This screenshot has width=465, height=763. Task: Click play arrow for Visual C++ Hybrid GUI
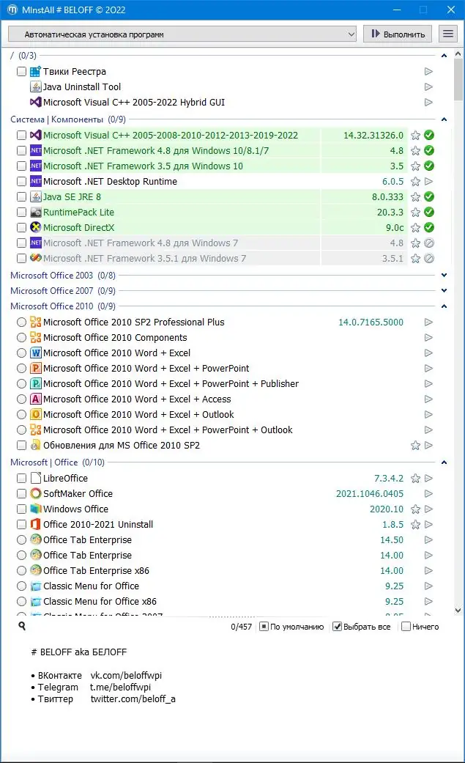(428, 102)
